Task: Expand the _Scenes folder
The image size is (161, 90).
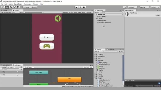Action: tap(95, 54)
